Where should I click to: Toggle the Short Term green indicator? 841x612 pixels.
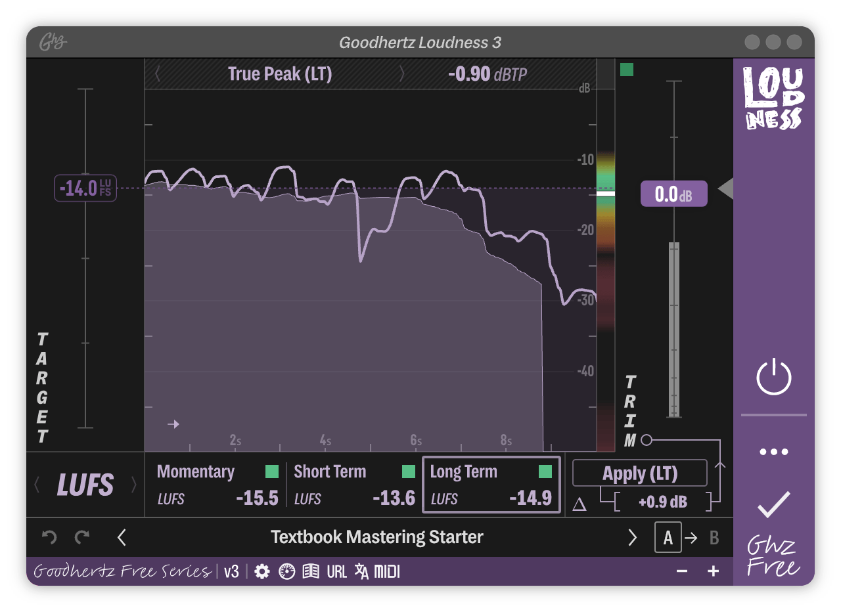[409, 471]
